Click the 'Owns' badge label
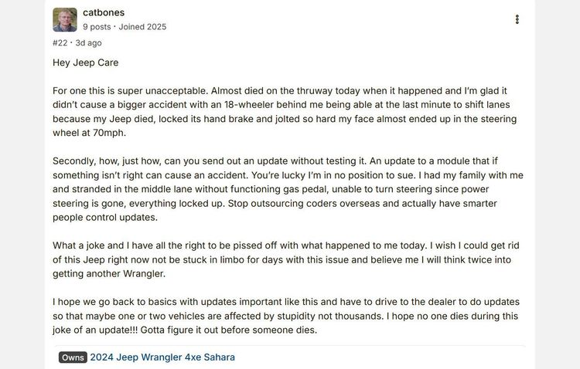Image resolution: width=580 pixels, height=369 pixels. coord(72,357)
